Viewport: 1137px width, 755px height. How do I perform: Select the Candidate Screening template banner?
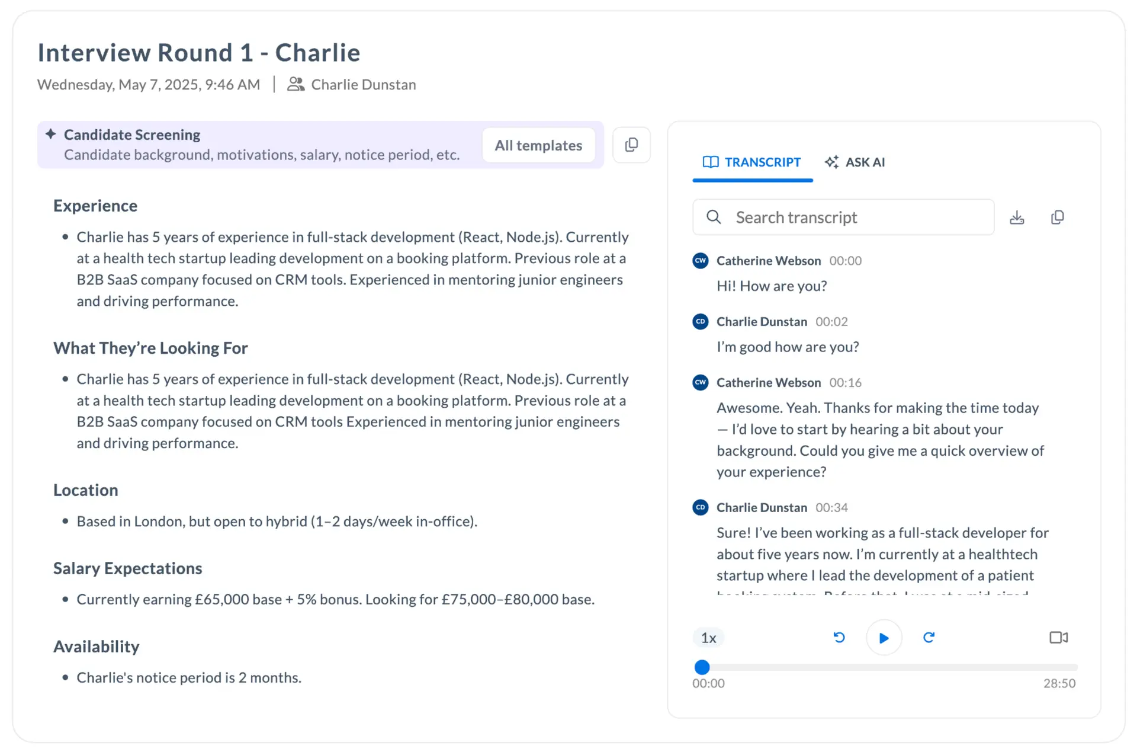320,145
